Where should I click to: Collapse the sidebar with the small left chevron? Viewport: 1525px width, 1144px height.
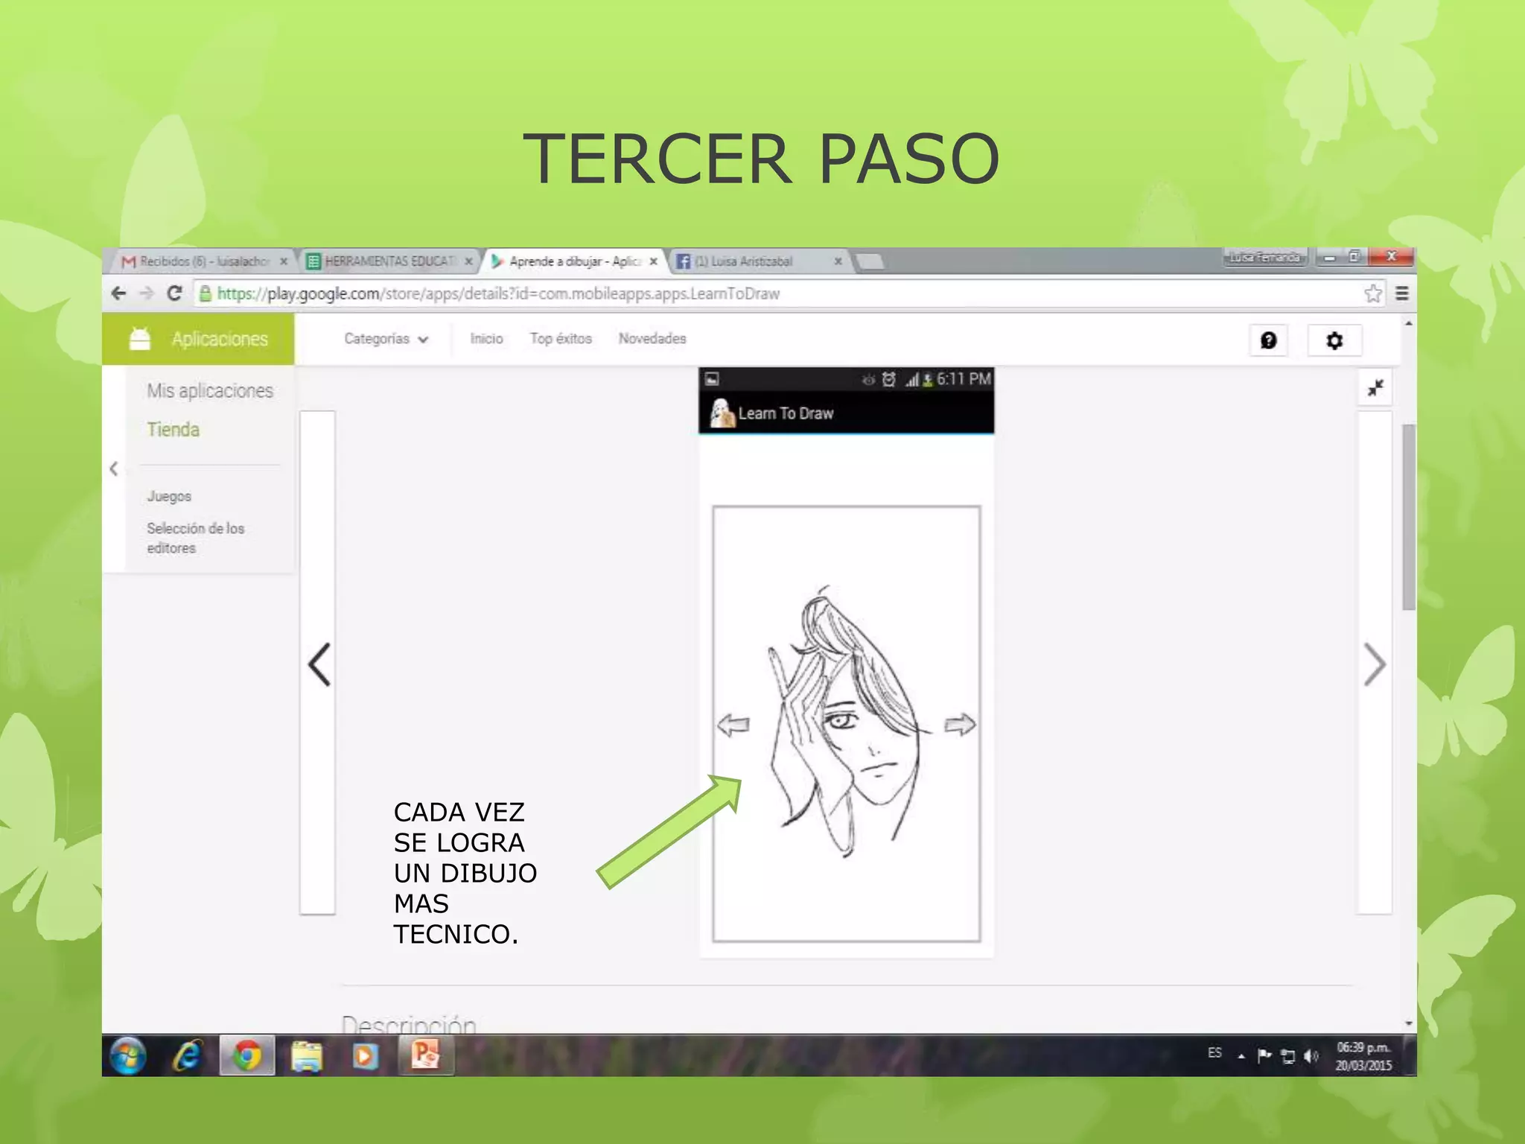click(114, 468)
